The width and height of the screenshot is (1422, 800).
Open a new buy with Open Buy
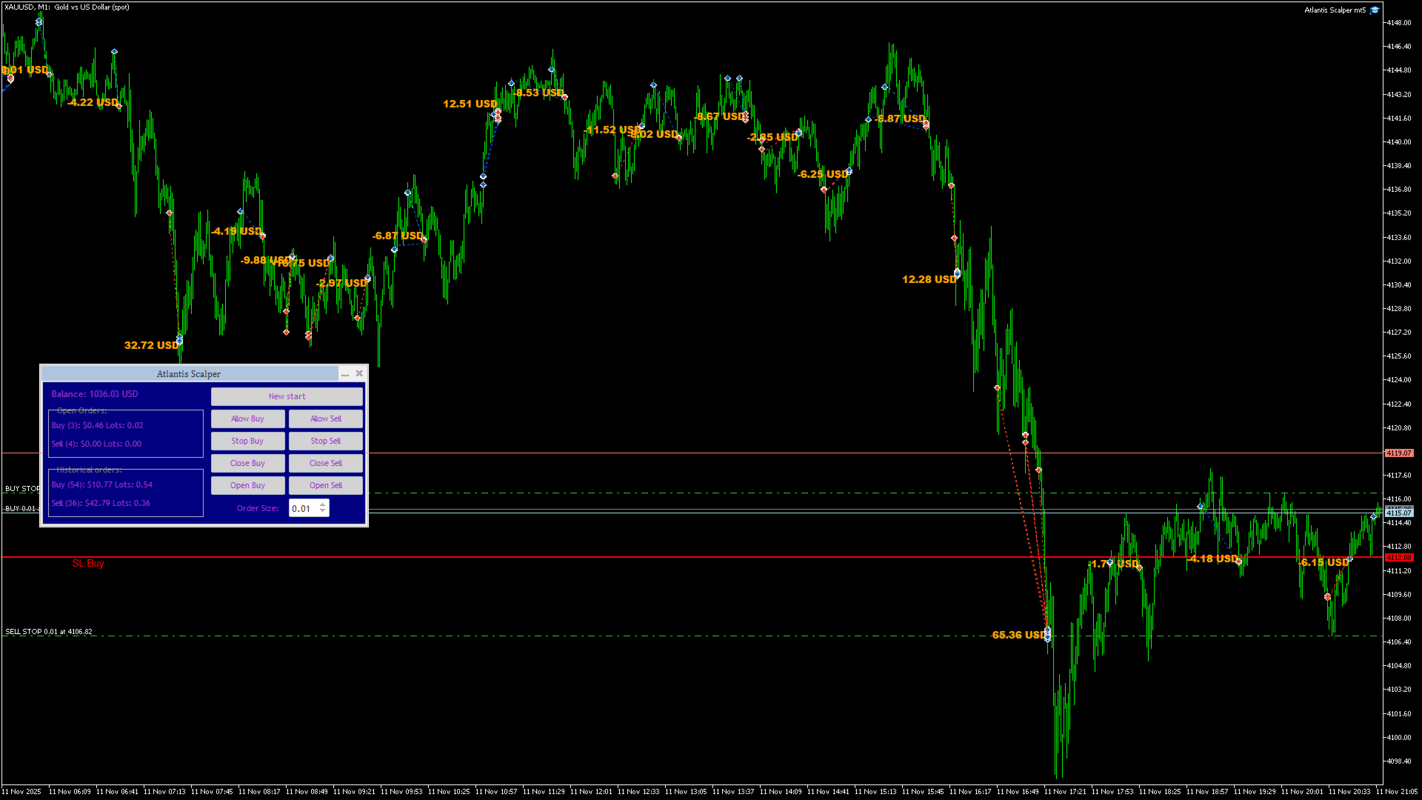(x=247, y=486)
